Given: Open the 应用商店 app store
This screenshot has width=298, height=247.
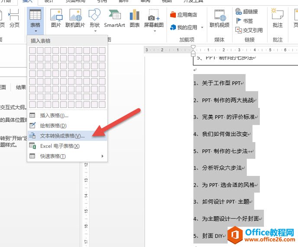Looking at the screenshot, I should 183,15.
